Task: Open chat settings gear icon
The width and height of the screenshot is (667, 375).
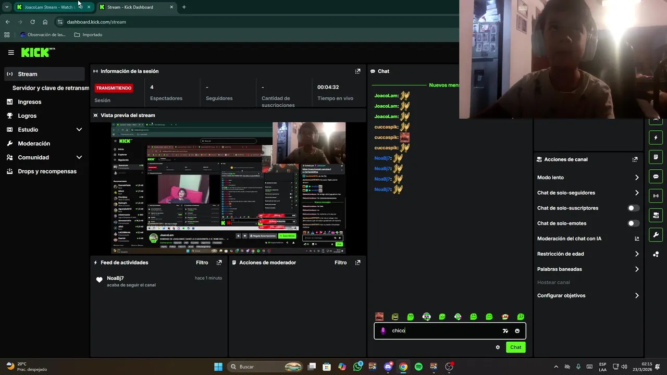Action: [x=498, y=347]
